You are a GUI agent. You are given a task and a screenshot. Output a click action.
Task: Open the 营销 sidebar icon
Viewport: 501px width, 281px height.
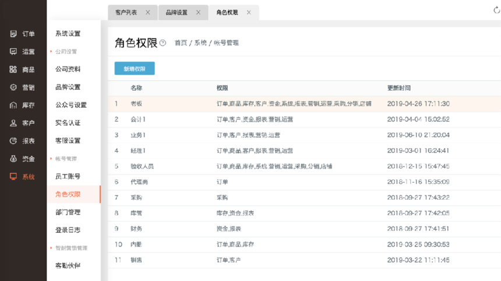(x=13, y=87)
